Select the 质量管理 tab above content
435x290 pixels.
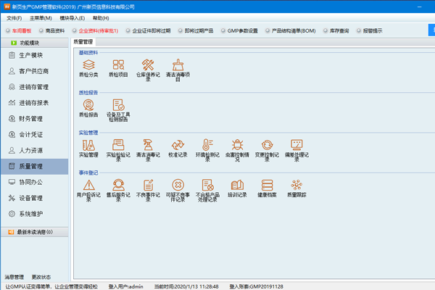(x=83, y=42)
